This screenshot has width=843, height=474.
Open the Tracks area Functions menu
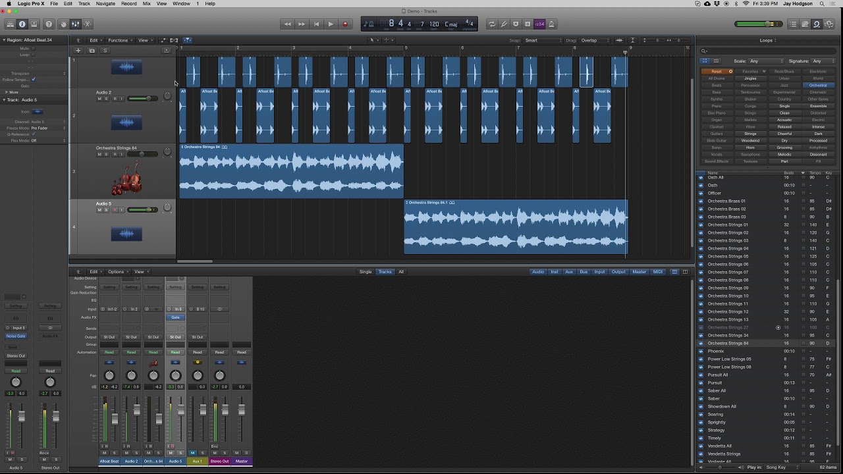pyautogui.click(x=119, y=40)
